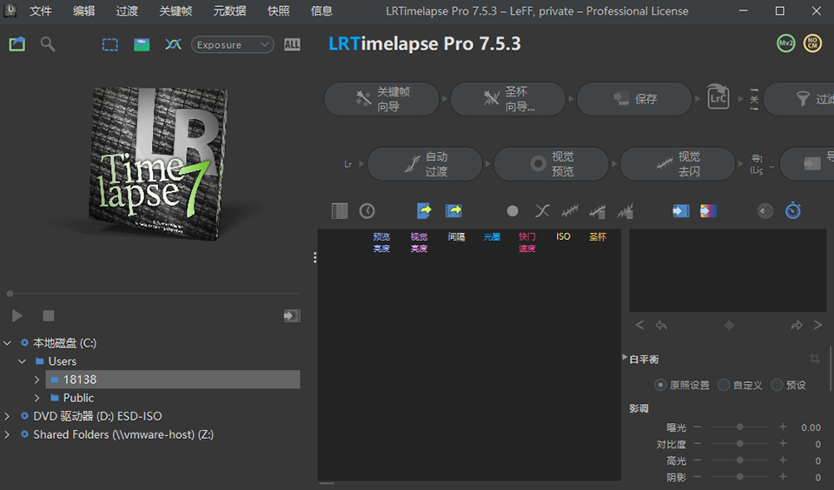Viewport: 834px width, 490px height.
Task: Collapse the Users folder node
Action: click(x=23, y=361)
